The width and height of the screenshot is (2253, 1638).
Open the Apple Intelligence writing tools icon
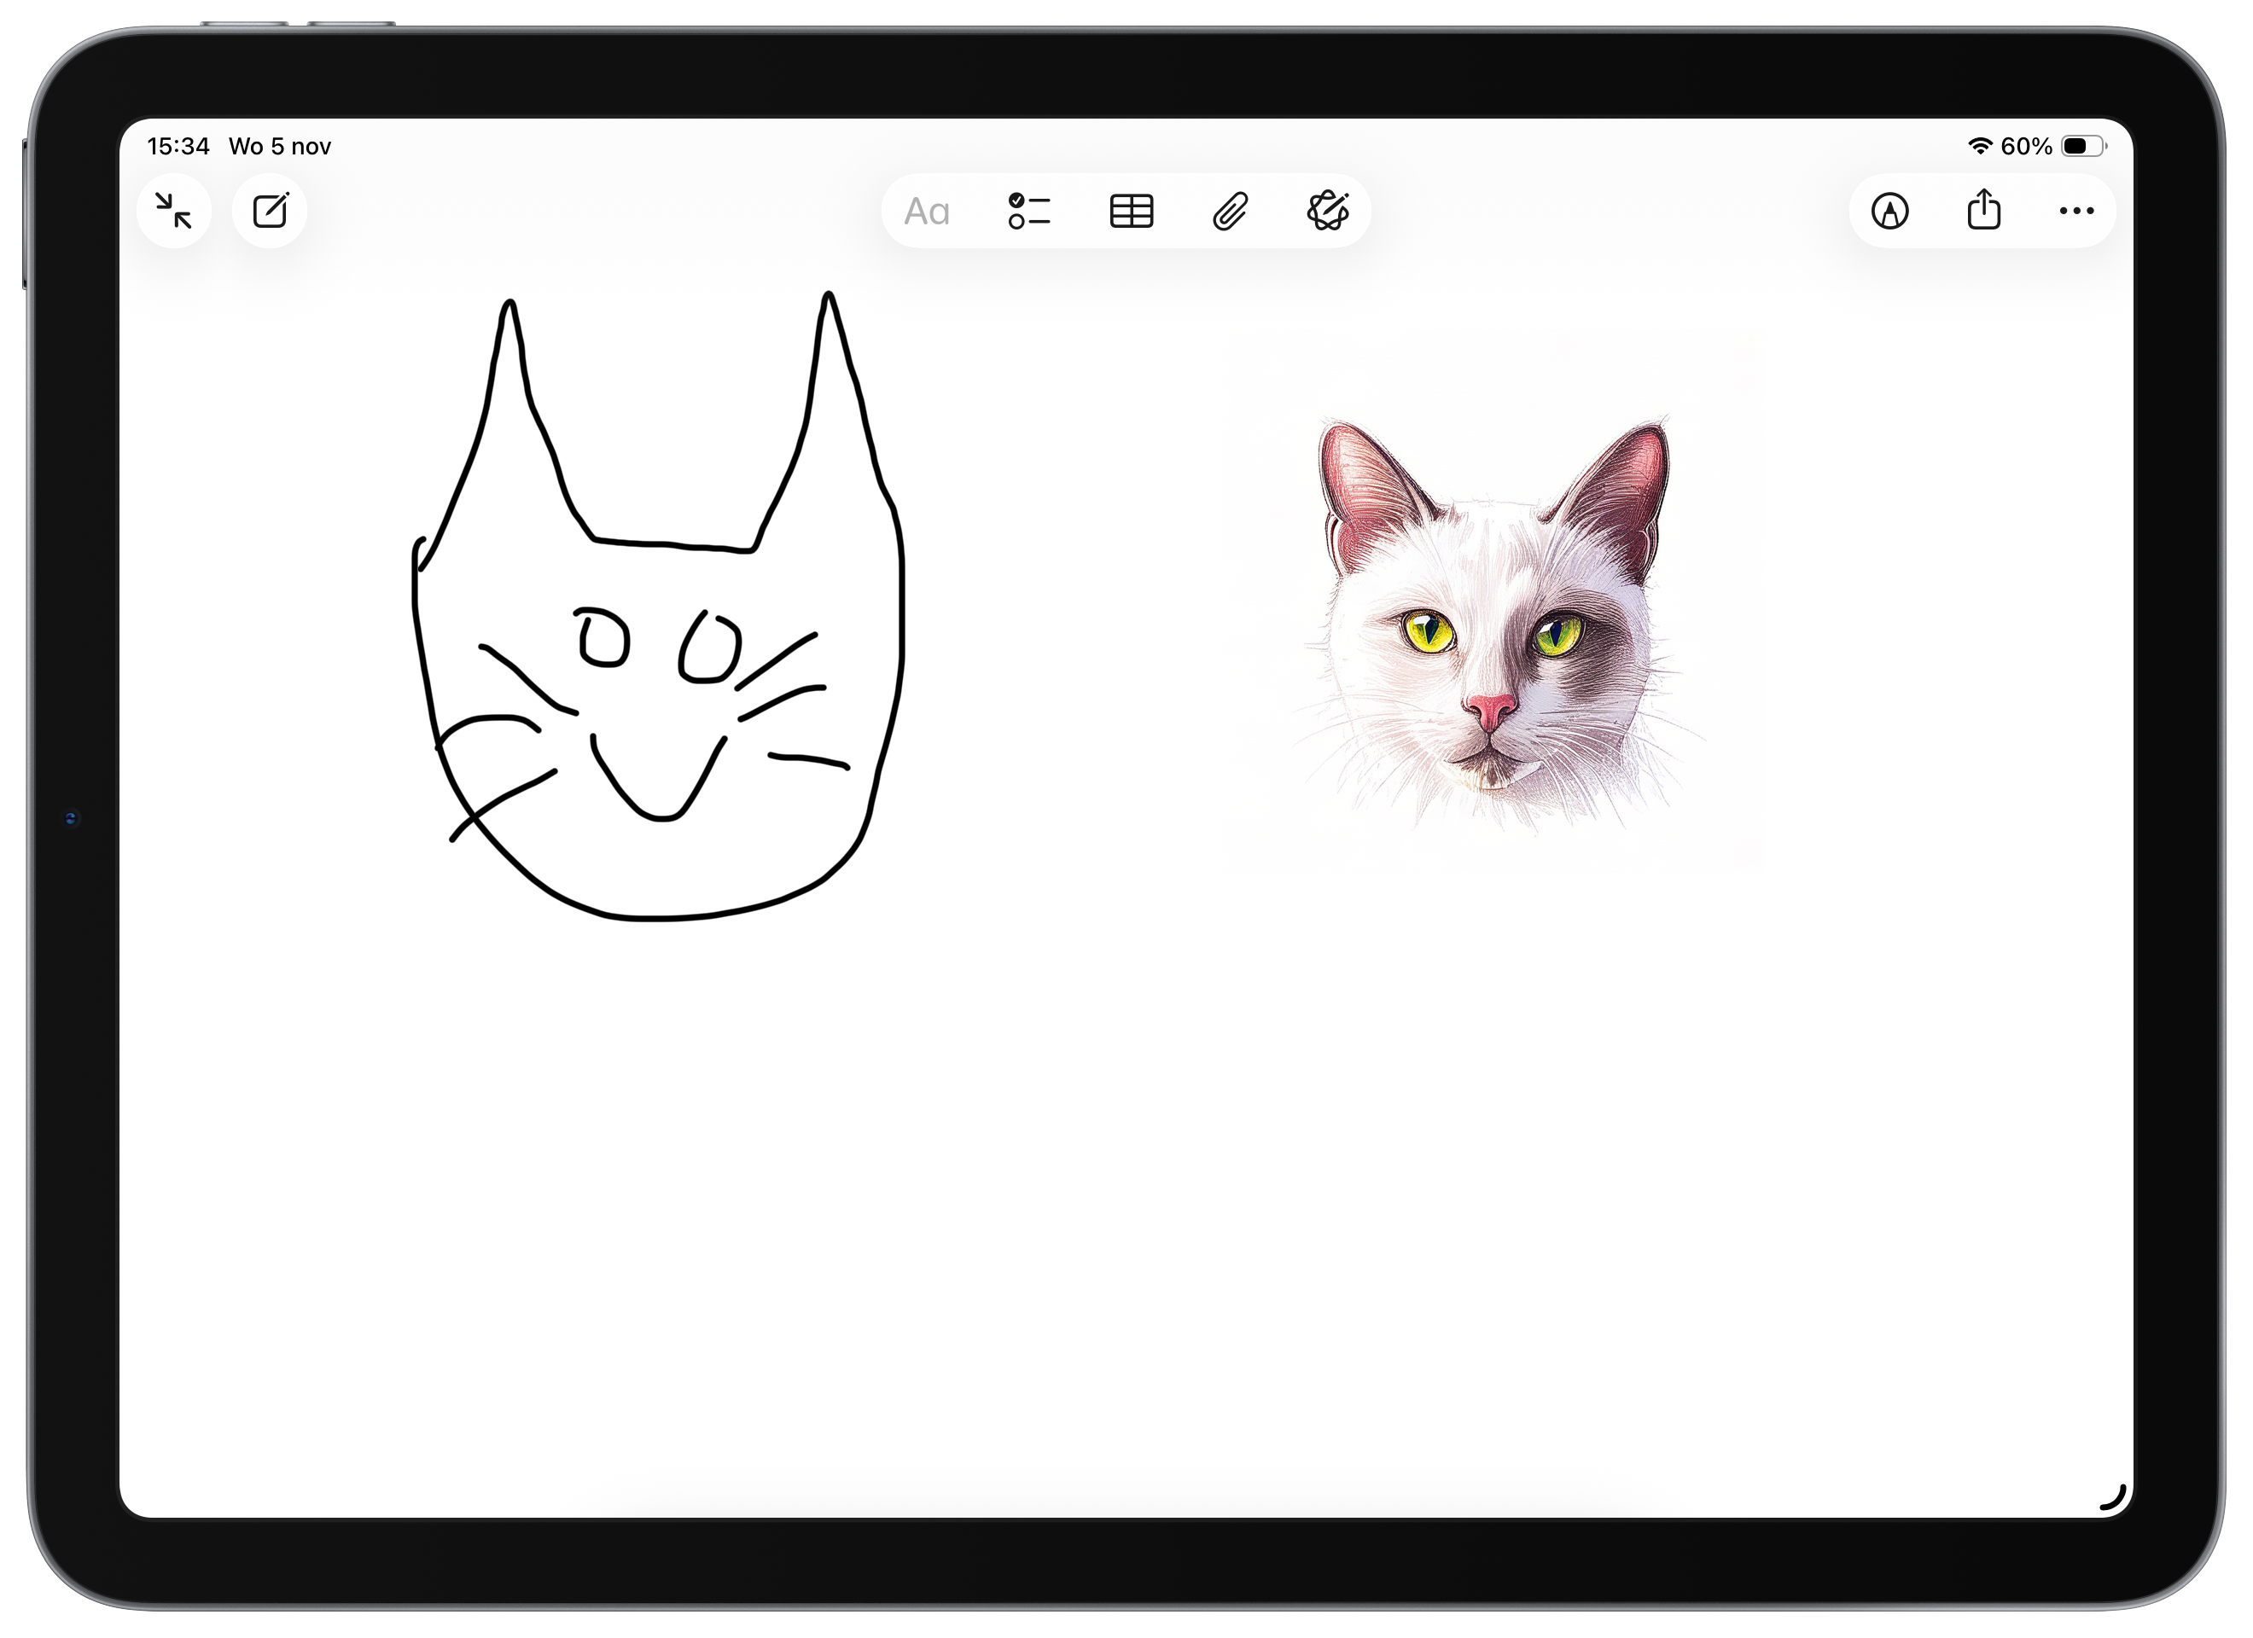click(x=1328, y=211)
